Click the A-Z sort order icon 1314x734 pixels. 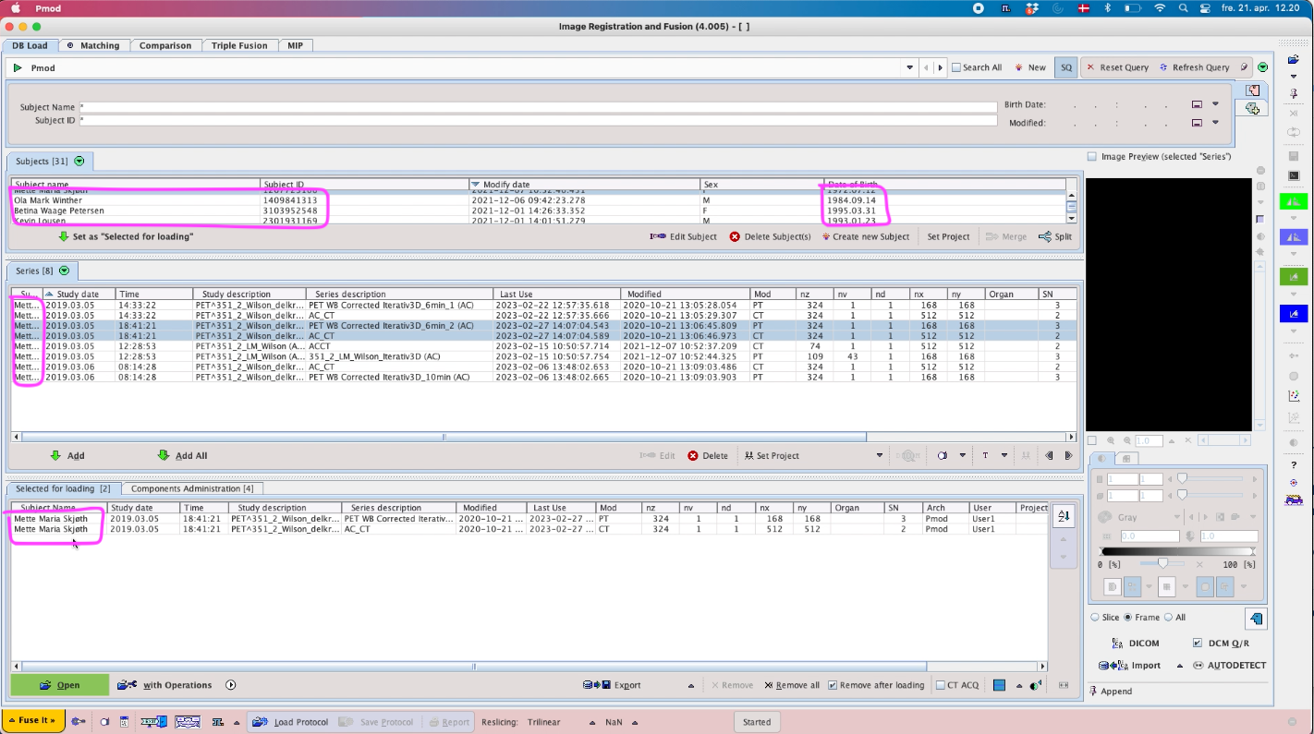pos(1063,517)
